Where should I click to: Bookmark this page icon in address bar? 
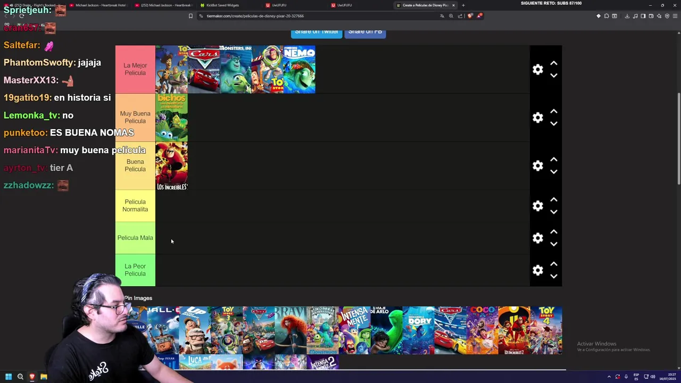pyautogui.click(x=190, y=16)
